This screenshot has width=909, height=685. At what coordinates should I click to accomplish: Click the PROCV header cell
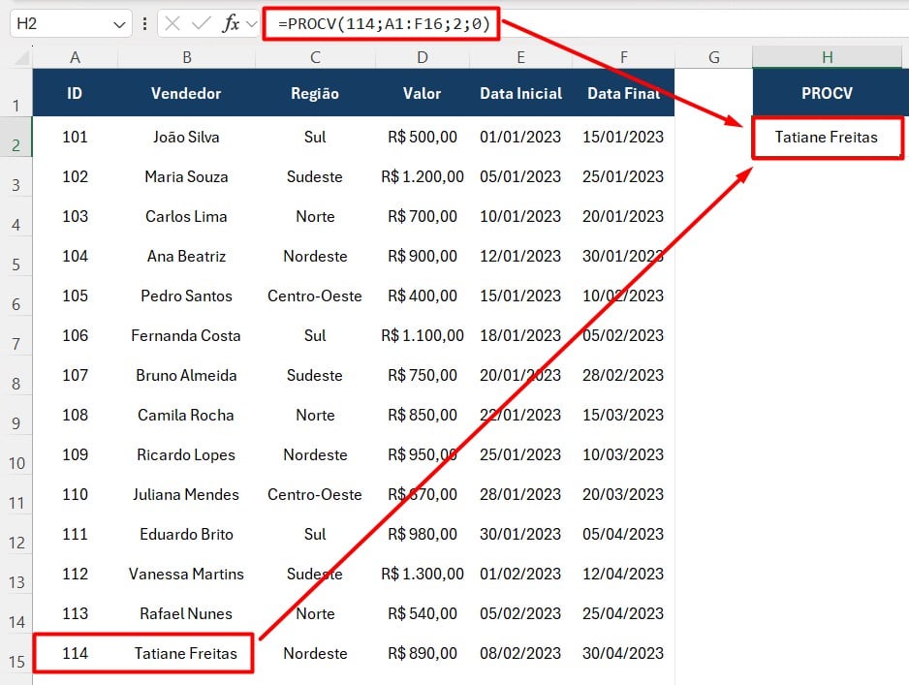[828, 93]
